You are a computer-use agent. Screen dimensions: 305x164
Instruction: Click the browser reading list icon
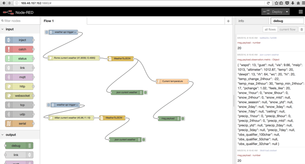[281, 3]
